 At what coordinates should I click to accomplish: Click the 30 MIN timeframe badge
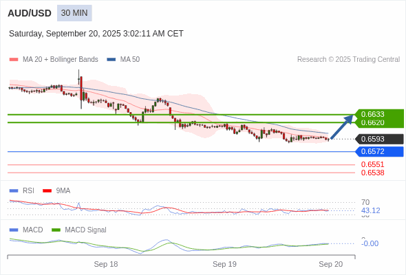74,13
